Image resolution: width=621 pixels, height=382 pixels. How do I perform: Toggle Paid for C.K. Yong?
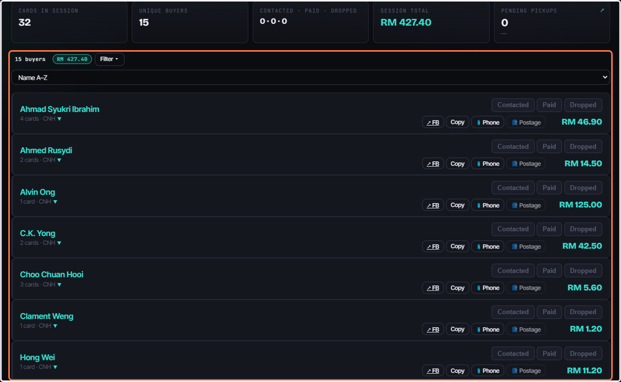click(549, 229)
